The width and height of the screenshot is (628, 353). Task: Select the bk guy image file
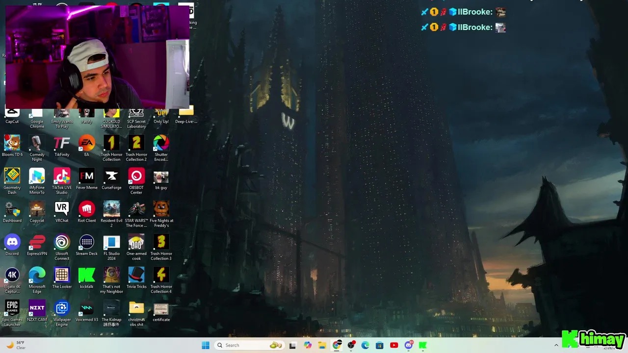pos(161,179)
